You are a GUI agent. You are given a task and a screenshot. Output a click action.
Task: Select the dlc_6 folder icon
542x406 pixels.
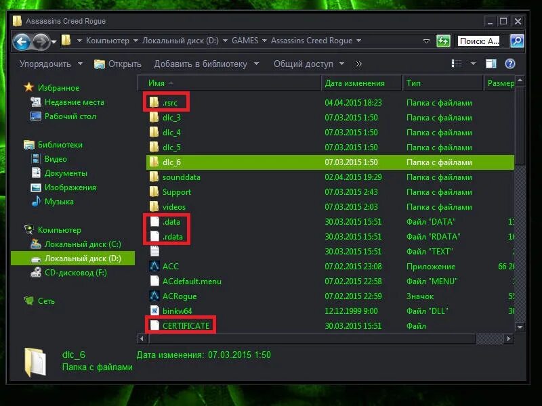154,162
